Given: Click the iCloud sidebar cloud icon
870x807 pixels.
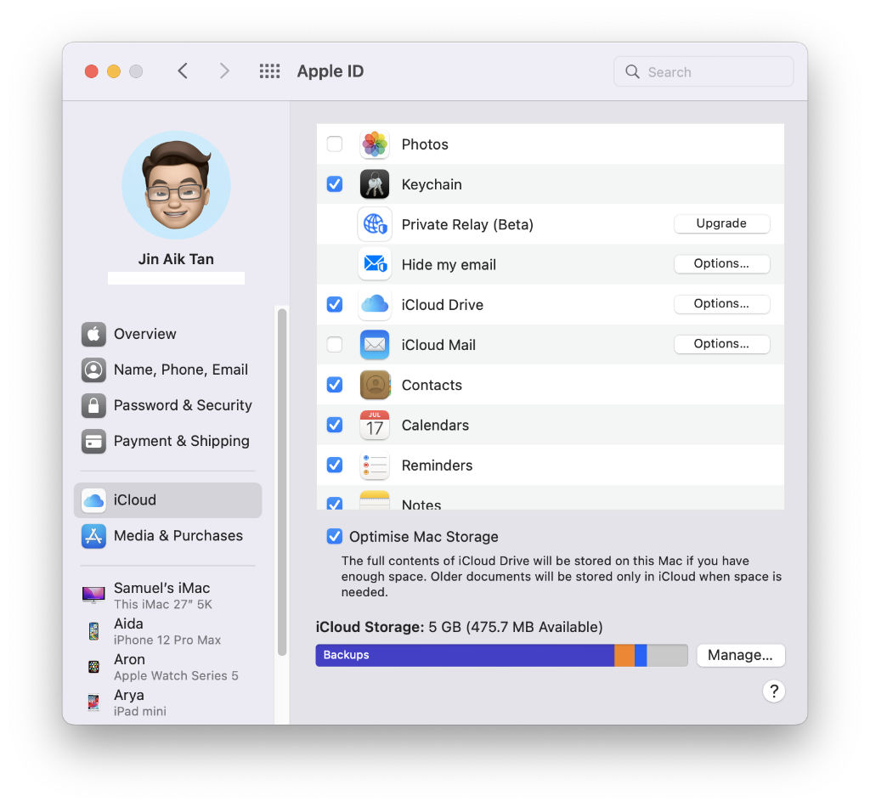Looking at the screenshot, I should tap(93, 500).
